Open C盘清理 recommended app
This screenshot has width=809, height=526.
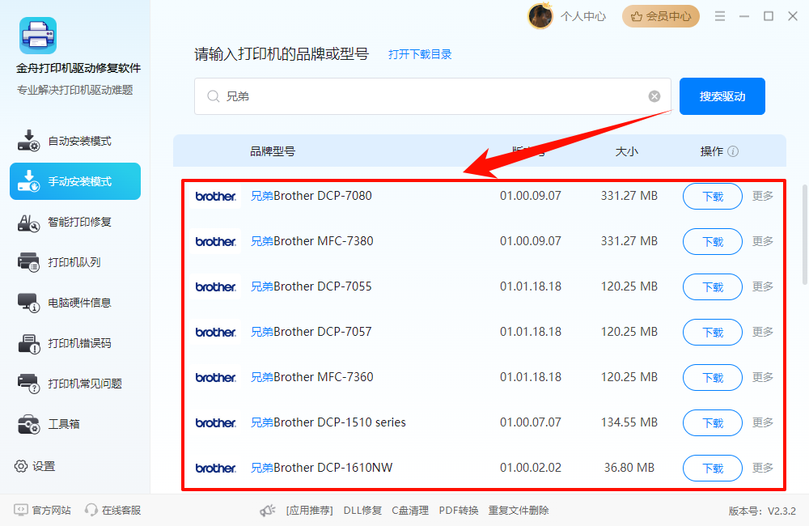pos(410,511)
